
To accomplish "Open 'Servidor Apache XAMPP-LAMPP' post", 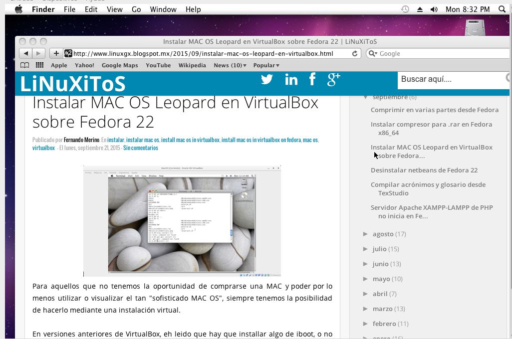I will [432, 212].
